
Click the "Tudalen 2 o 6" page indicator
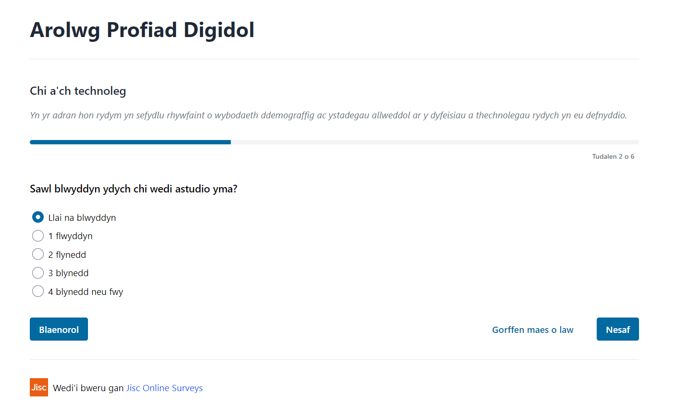pyautogui.click(x=613, y=156)
